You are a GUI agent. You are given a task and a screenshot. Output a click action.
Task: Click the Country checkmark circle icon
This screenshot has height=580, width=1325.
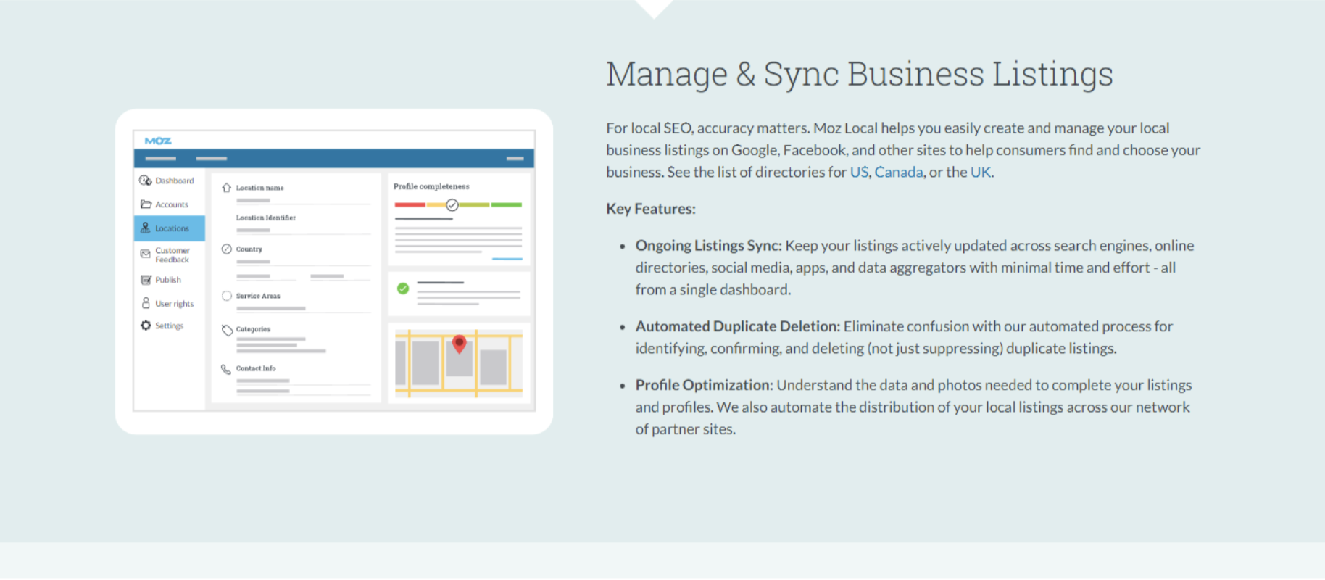click(x=226, y=249)
